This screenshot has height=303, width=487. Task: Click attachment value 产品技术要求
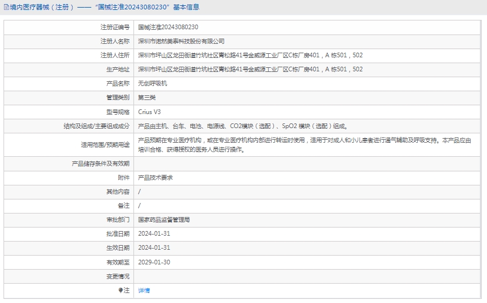[155, 177]
